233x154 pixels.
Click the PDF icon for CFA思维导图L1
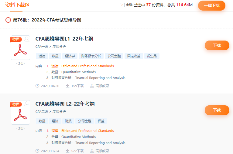(20, 49)
